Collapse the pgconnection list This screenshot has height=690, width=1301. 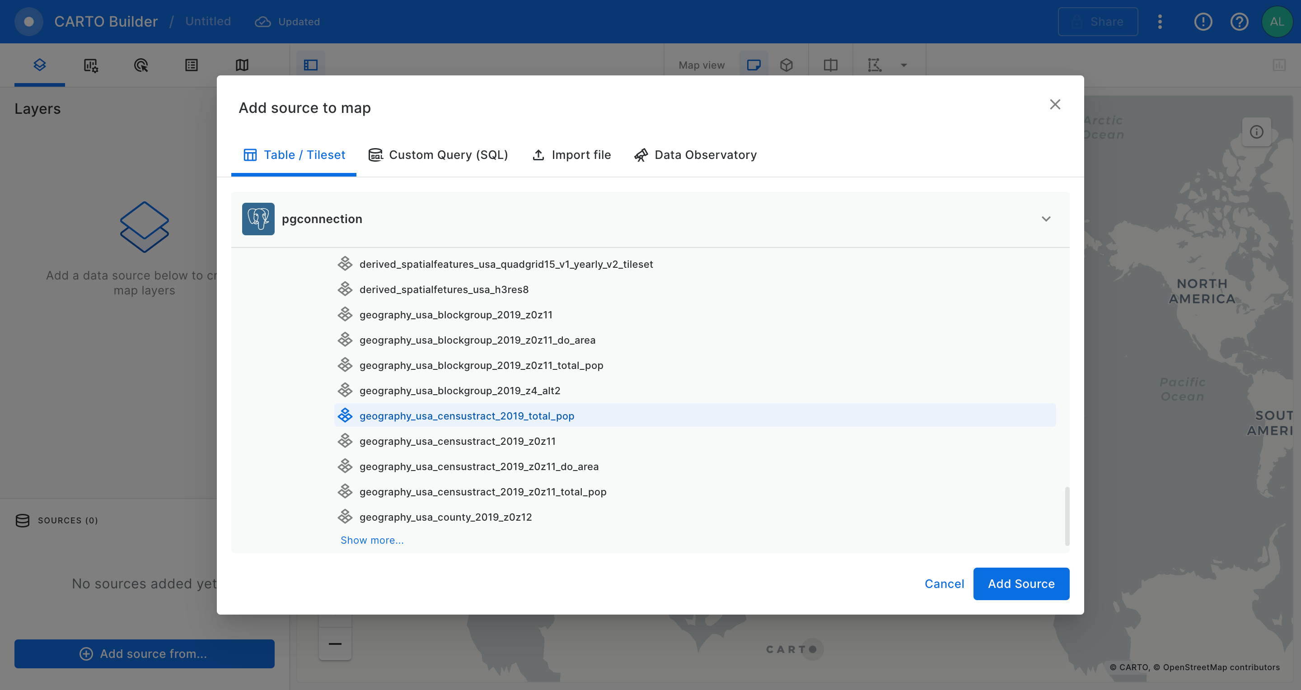click(1046, 219)
